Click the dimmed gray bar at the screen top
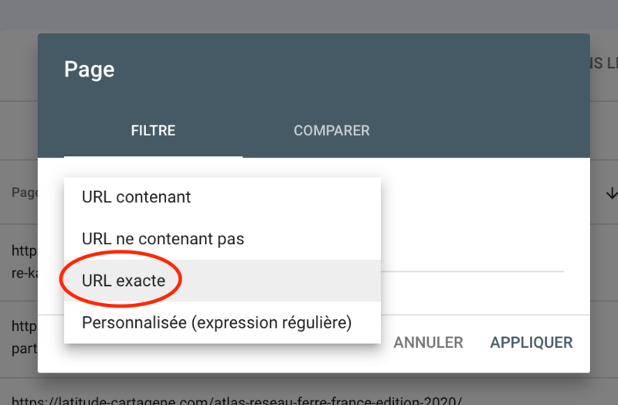 [309, 14]
